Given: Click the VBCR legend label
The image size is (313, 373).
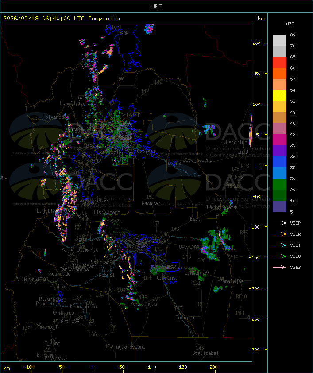Looking at the screenshot, I should click(295, 234).
